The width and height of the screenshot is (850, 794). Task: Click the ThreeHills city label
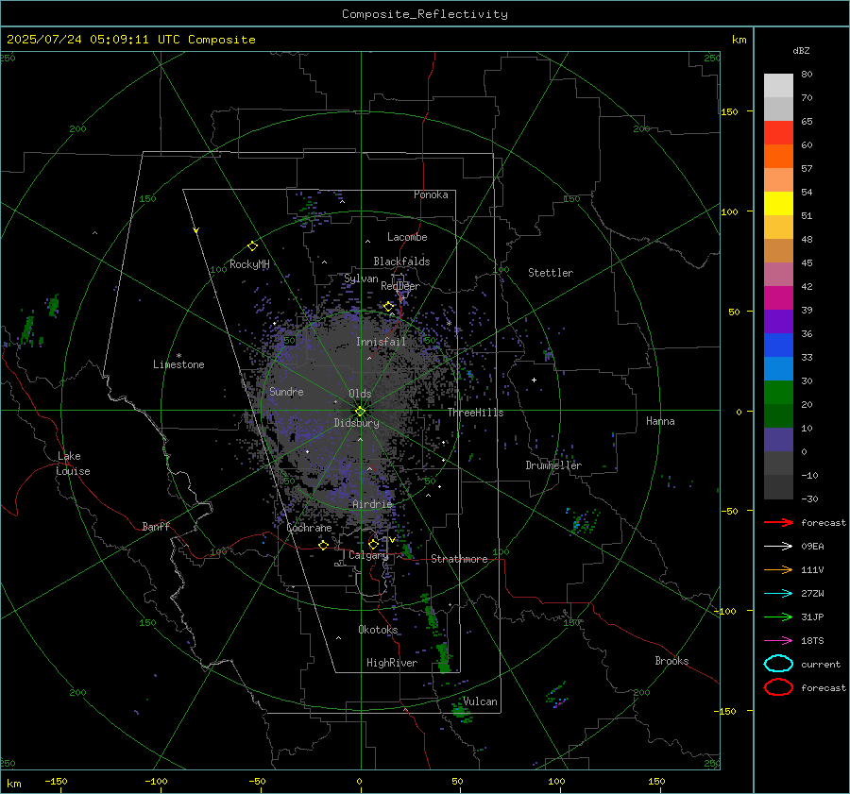pos(475,413)
